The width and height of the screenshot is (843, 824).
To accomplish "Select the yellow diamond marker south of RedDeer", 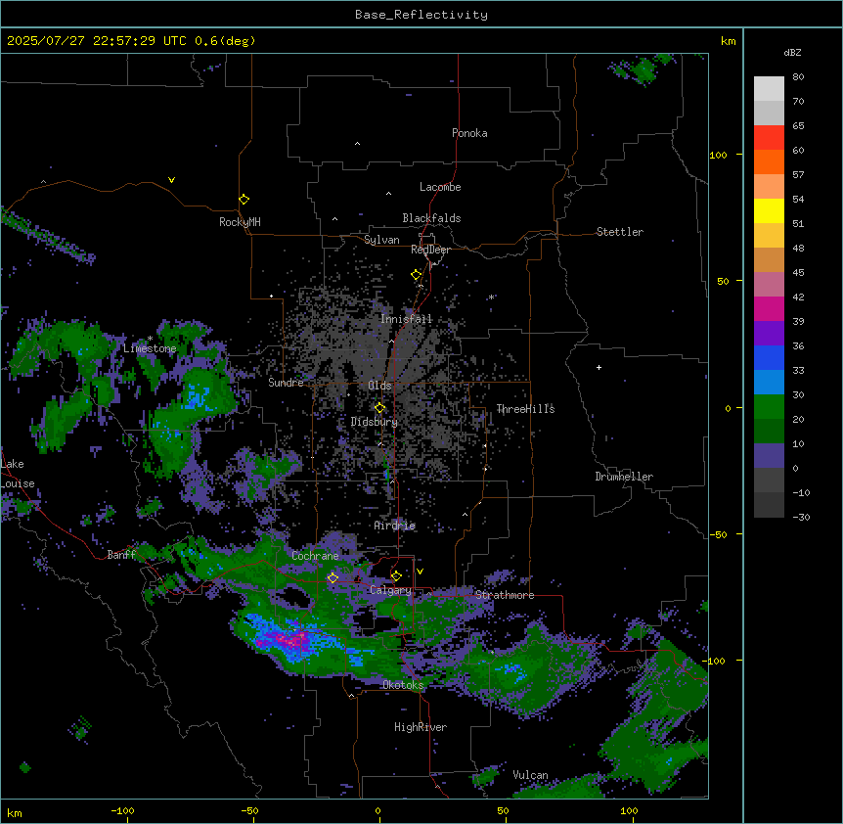I will pyautogui.click(x=416, y=275).
